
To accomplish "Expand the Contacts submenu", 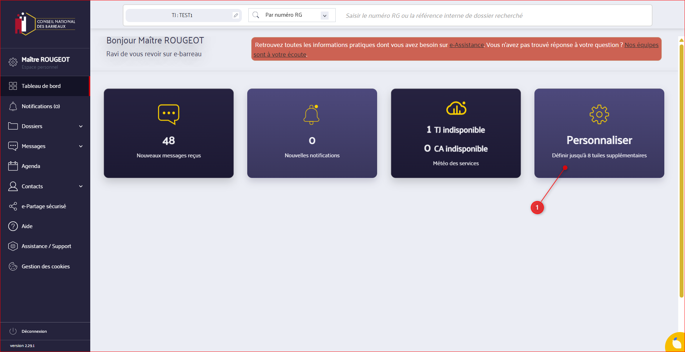I will pos(81,186).
